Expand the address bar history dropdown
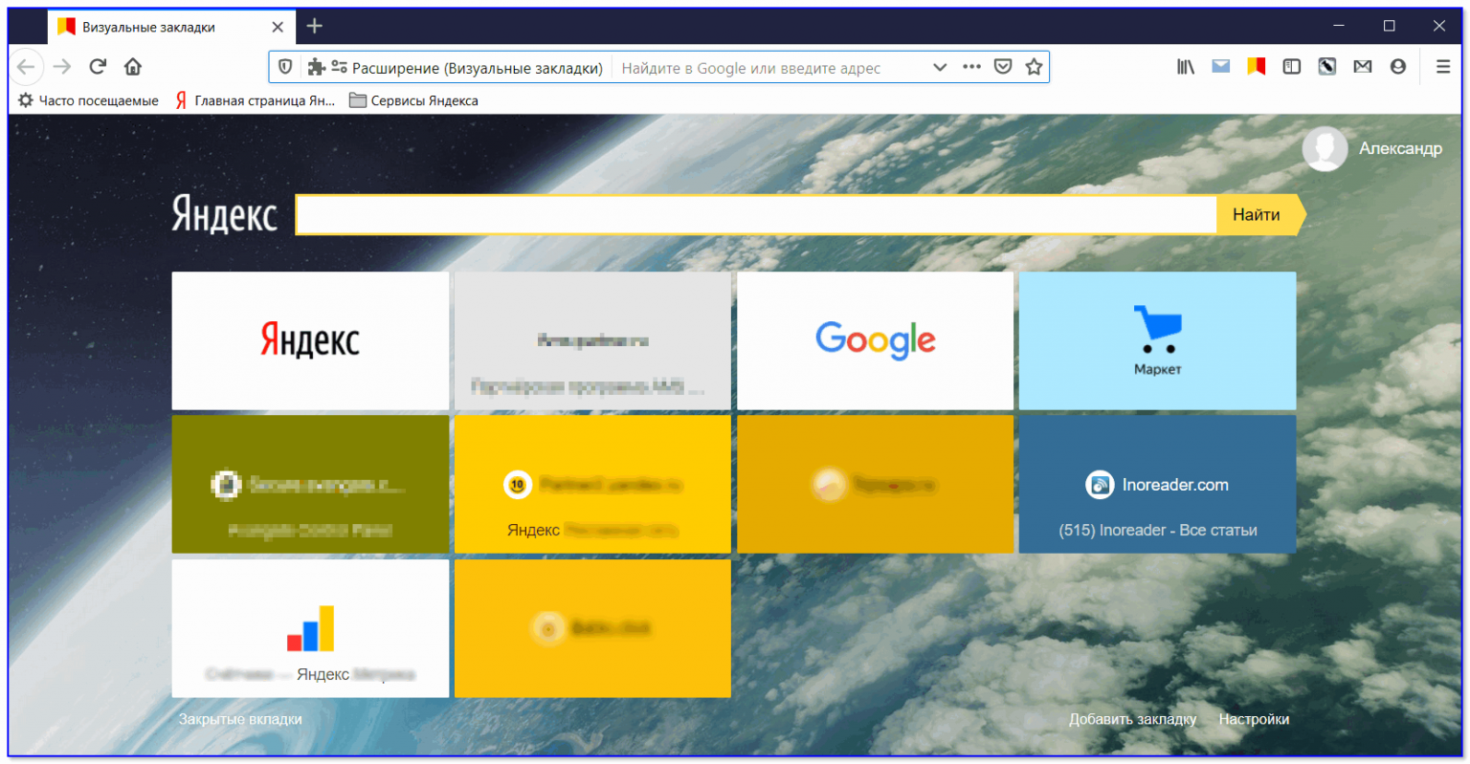 click(940, 67)
